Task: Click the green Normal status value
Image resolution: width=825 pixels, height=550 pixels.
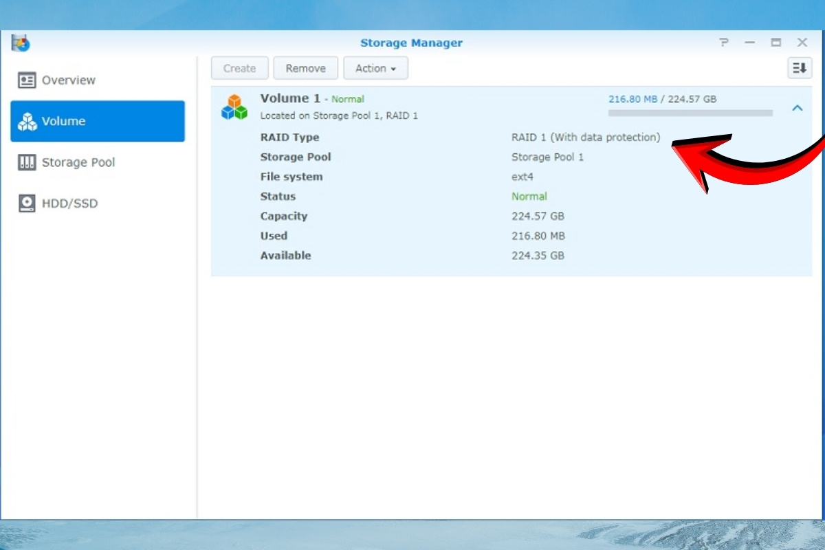Action: pos(529,197)
